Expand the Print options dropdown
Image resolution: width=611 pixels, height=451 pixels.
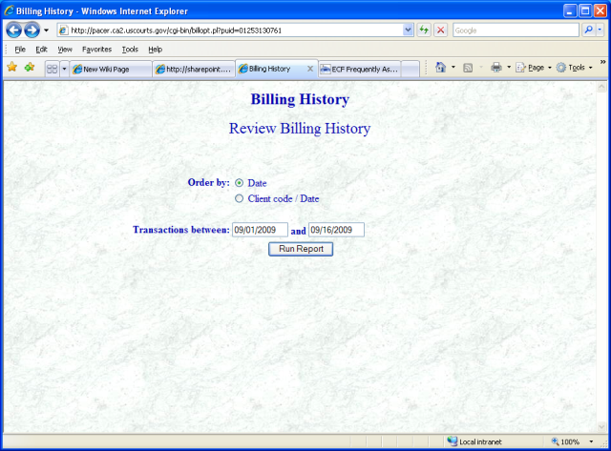509,68
